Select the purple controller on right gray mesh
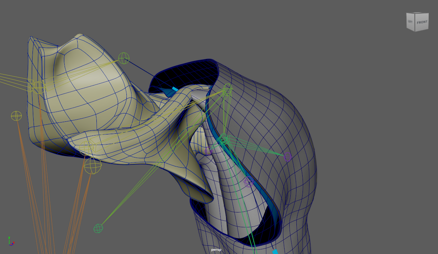Viewport: 438px width, 254px height. coord(288,156)
